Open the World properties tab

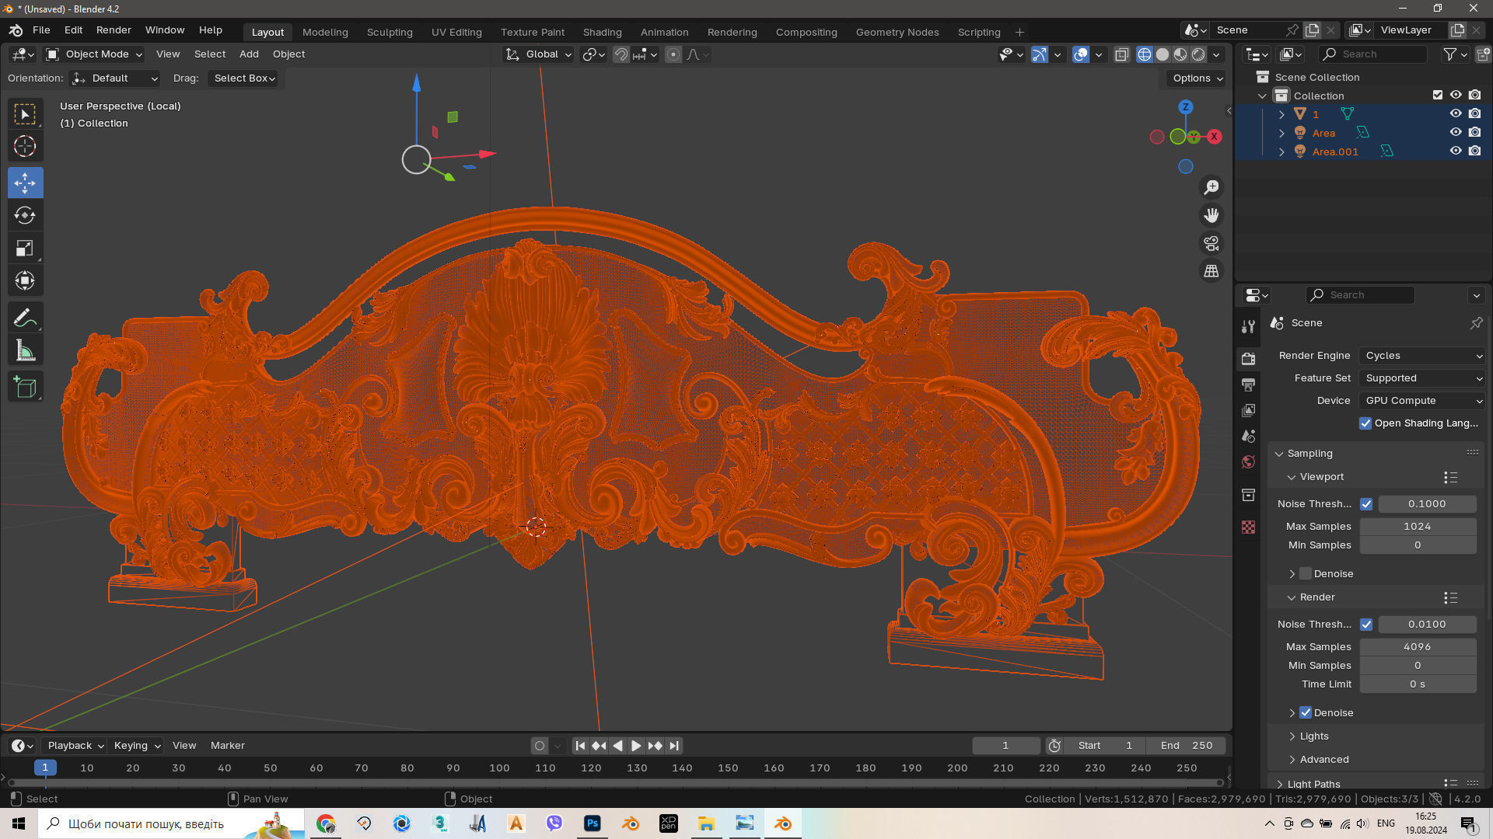1248,462
